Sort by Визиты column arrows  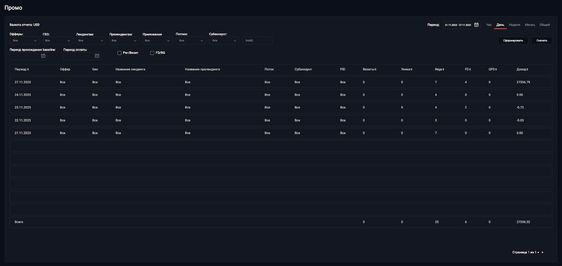(x=375, y=70)
